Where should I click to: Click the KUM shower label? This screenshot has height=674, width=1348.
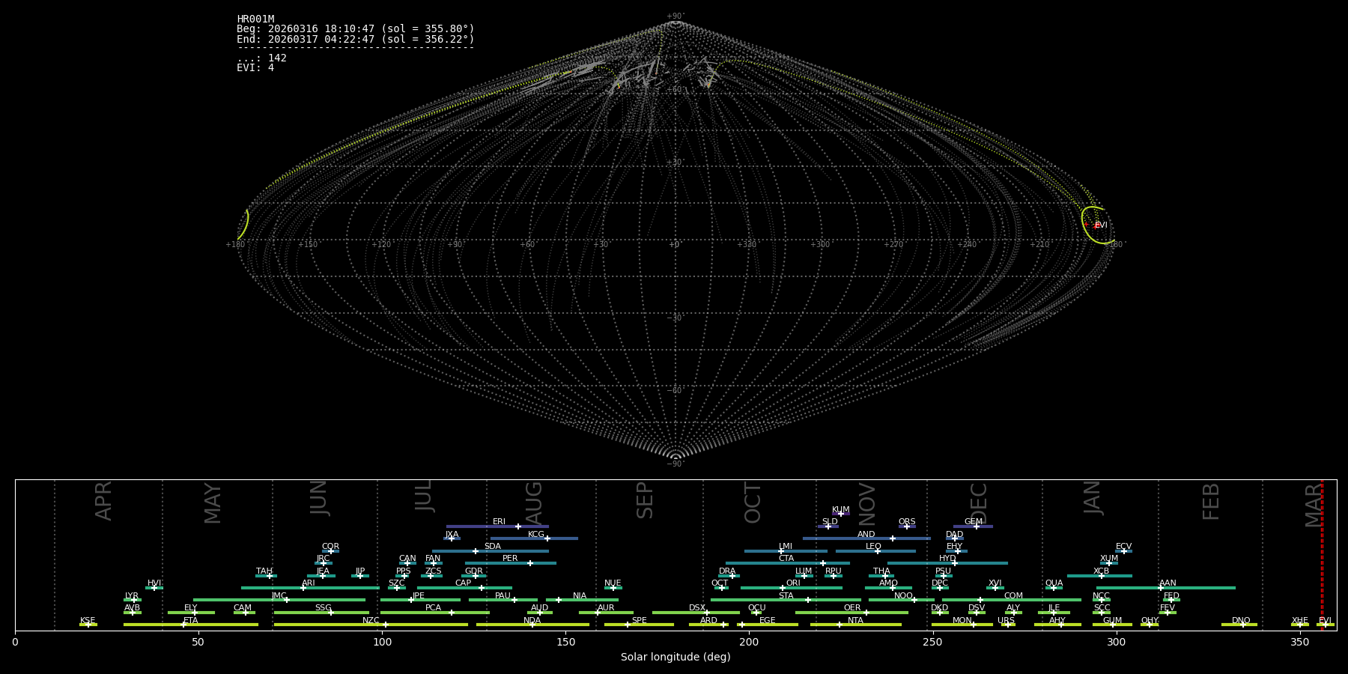coord(841,510)
